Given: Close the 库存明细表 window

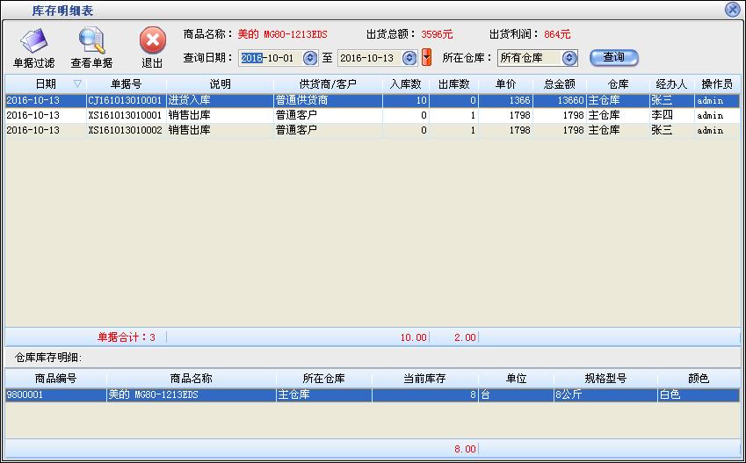Looking at the screenshot, I should point(732,10).
